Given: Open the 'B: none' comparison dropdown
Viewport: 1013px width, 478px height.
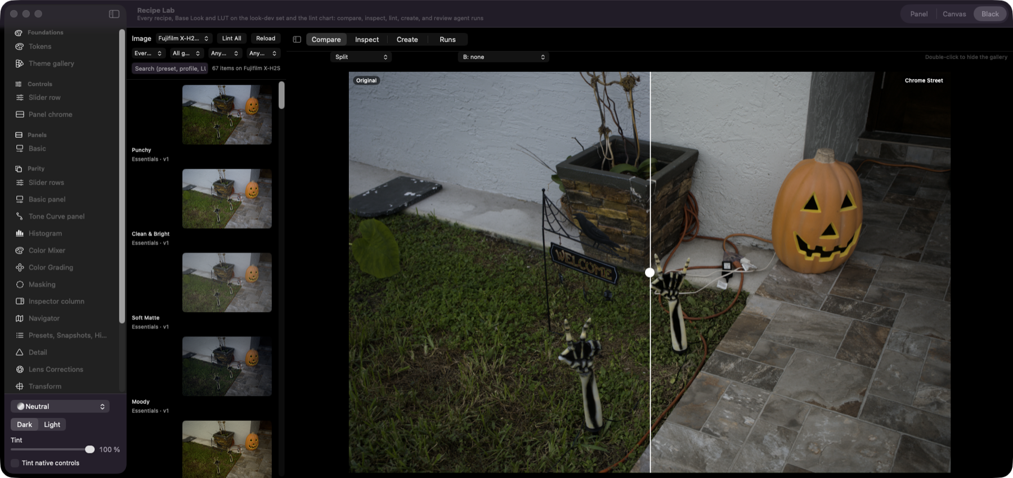Looking at the screenshot, I should pos(504,57).
